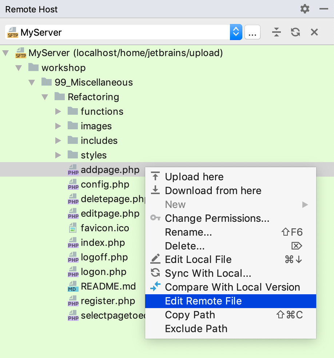This screenshot has width=334, height=358.
Task: Click the PHP icon of deletepage.php
Action: click(x=73, y=199)
